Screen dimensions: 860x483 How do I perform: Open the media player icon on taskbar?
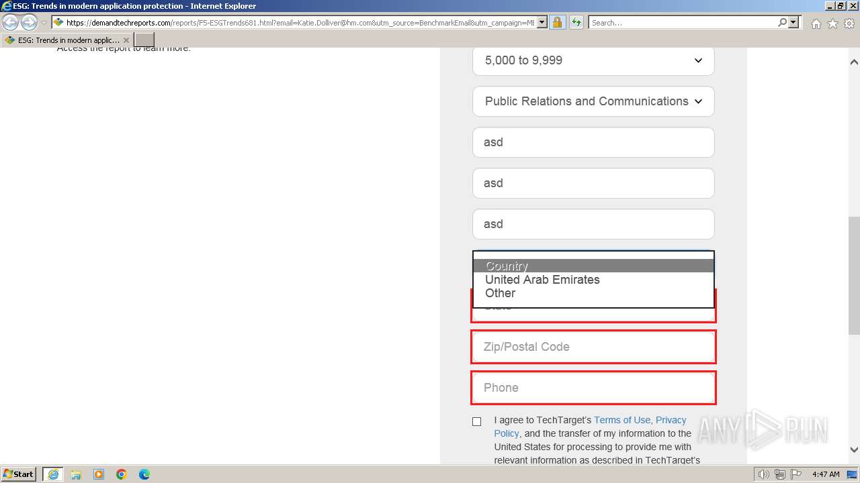(x=99, y=474)
